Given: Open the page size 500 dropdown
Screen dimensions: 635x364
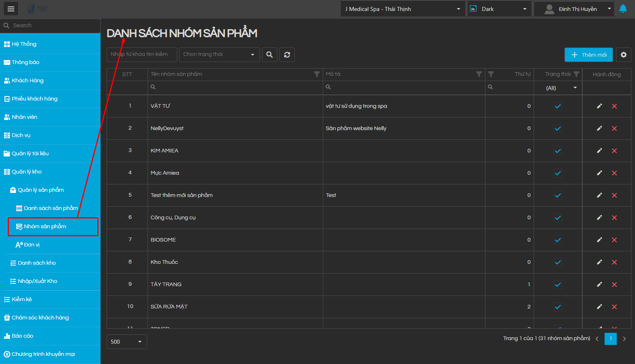Looking at the screenshot, I should click(127, 342).
